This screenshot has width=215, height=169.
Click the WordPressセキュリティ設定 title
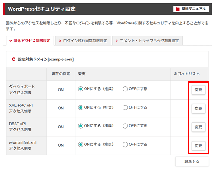42,9
